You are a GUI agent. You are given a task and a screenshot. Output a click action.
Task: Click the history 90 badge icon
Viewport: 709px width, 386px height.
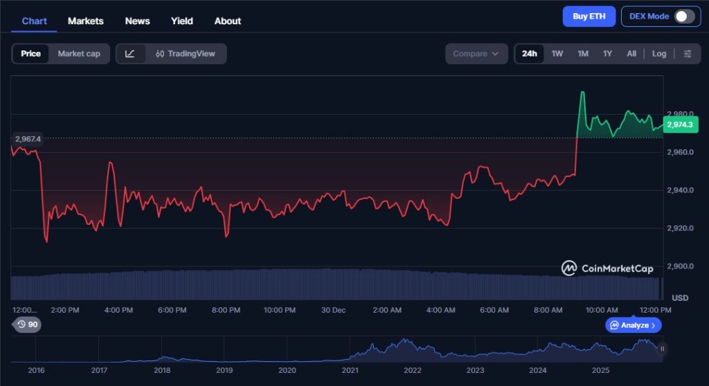[28, 324]
